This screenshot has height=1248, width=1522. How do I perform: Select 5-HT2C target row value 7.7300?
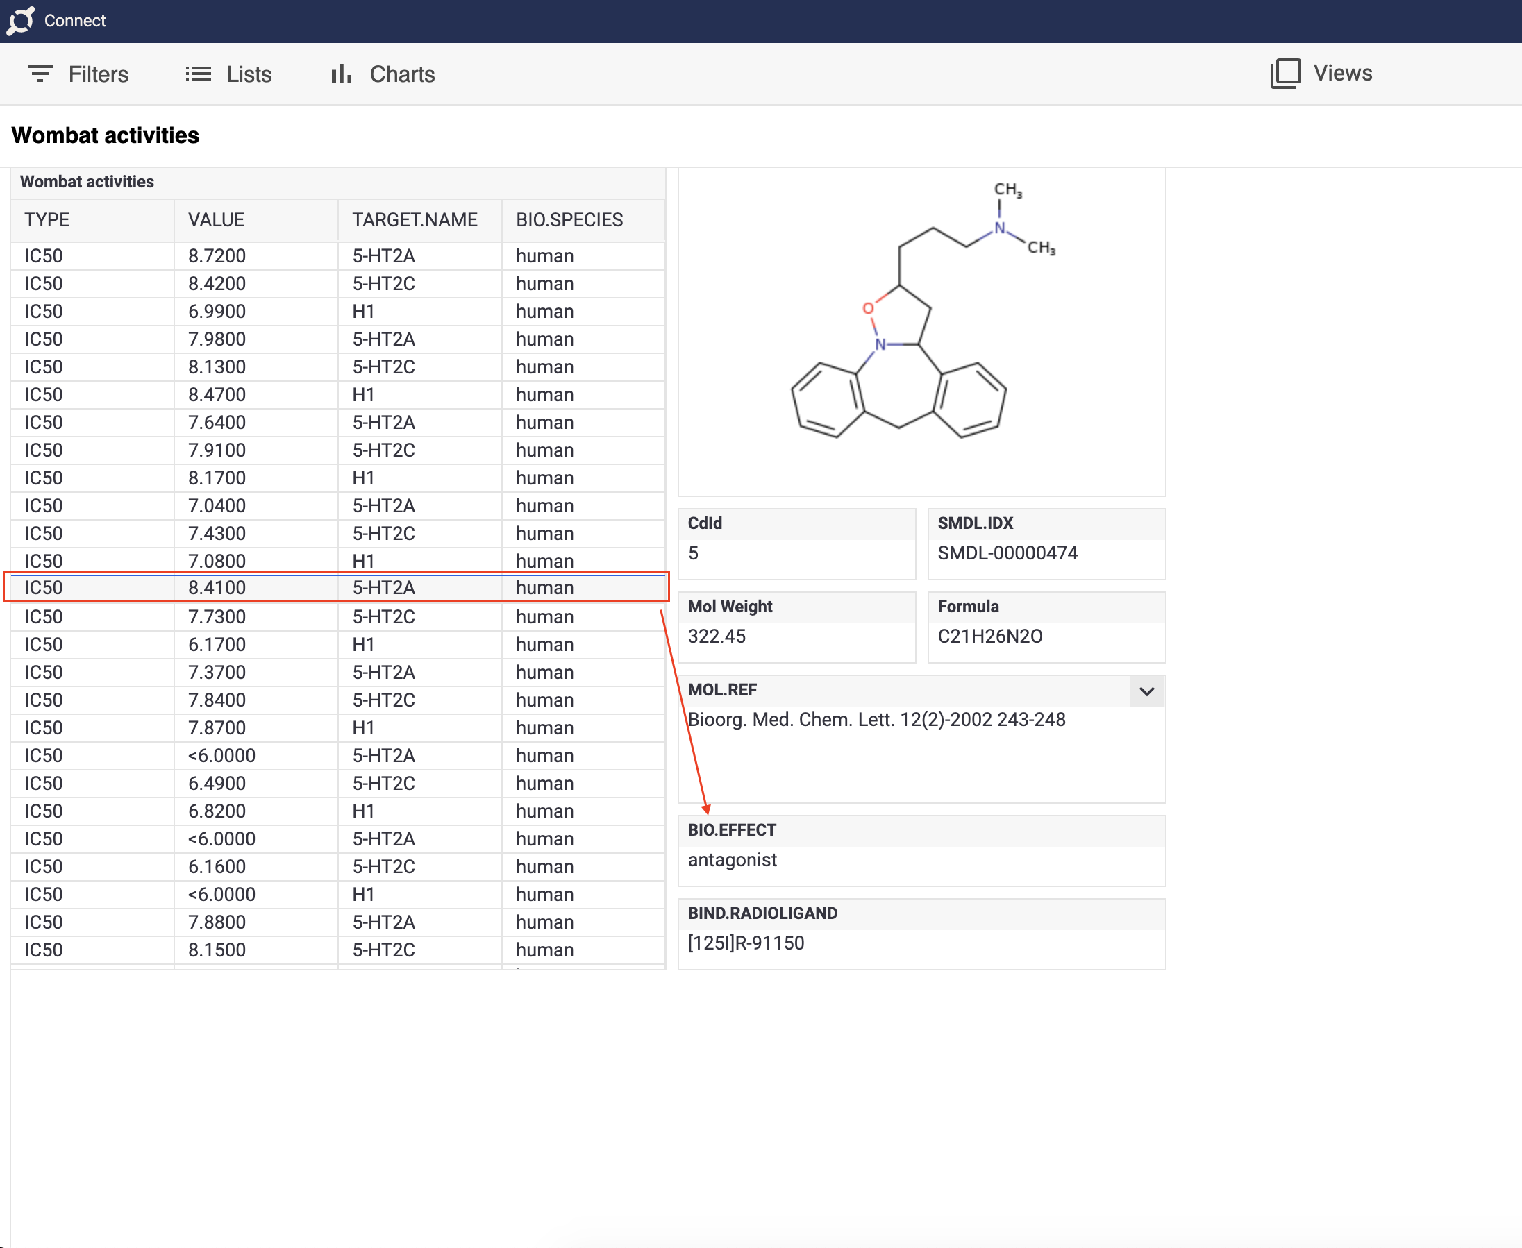[216, 616]
